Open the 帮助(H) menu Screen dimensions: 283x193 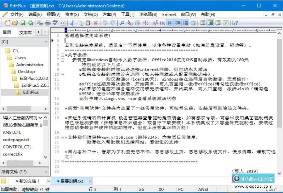click(x=208, y=15)
